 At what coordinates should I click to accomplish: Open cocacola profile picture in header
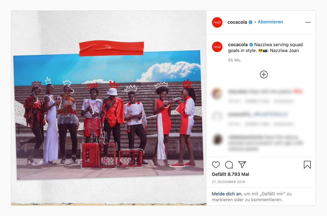217,22
